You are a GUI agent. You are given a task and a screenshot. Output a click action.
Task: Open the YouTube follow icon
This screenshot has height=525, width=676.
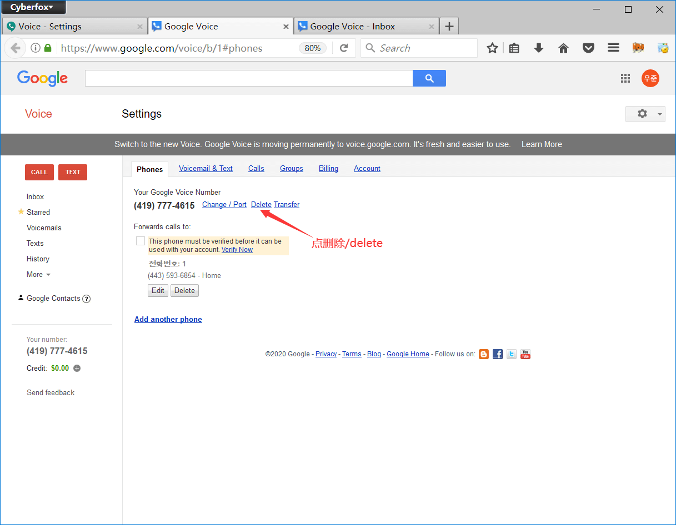coord(525,354)
